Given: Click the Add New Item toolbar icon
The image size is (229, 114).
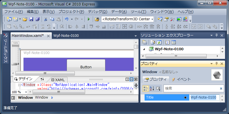Looking at the screenshot, I should 15,19.
